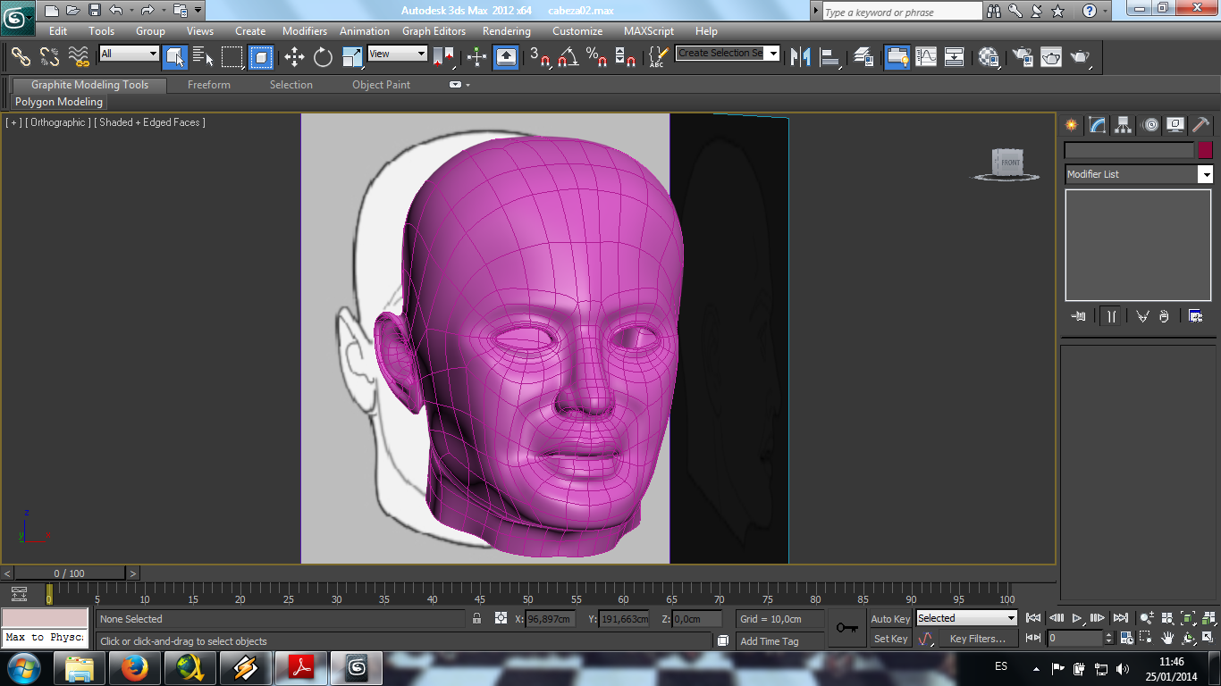Screen dimensions: 1221x686
Task: Toggle the Window/Crossing selection mode
Action: click(260, 57)
